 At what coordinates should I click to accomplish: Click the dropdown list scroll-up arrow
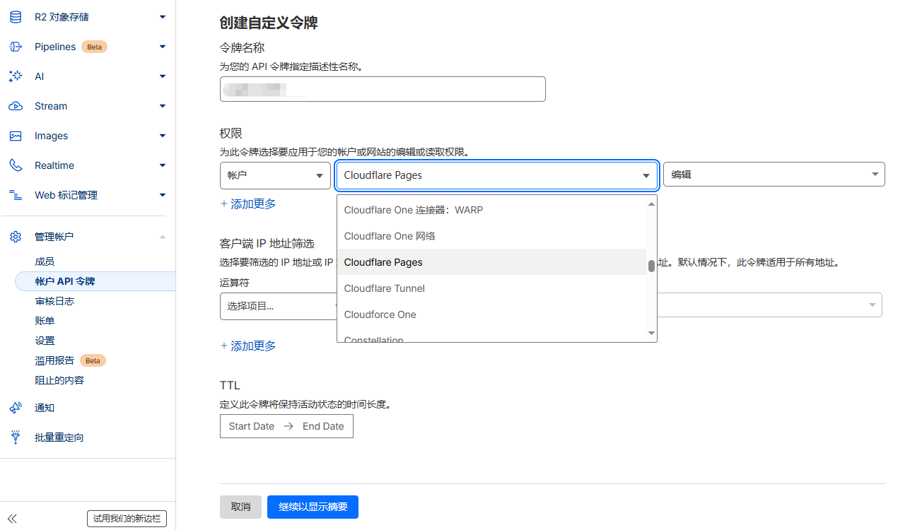(x=652, y=204)
